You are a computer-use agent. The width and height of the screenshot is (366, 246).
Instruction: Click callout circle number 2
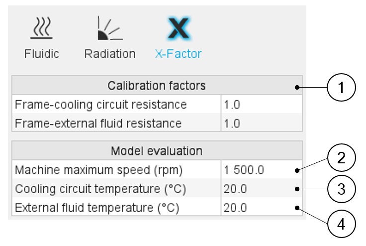pos(341,159)
